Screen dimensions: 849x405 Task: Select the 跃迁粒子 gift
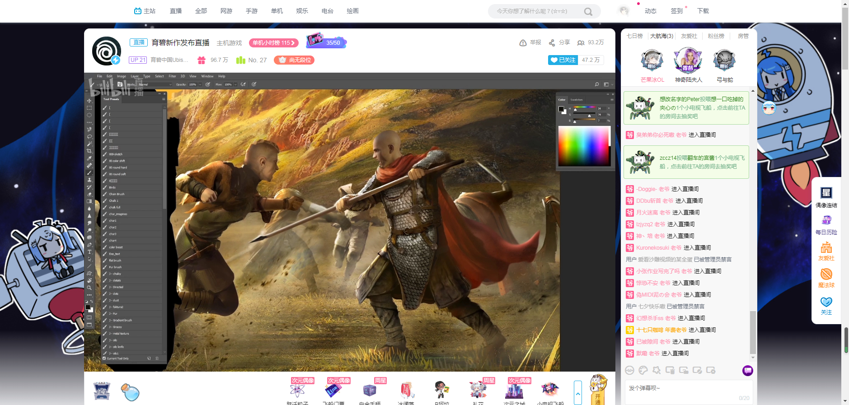click(x=297, y=391)
